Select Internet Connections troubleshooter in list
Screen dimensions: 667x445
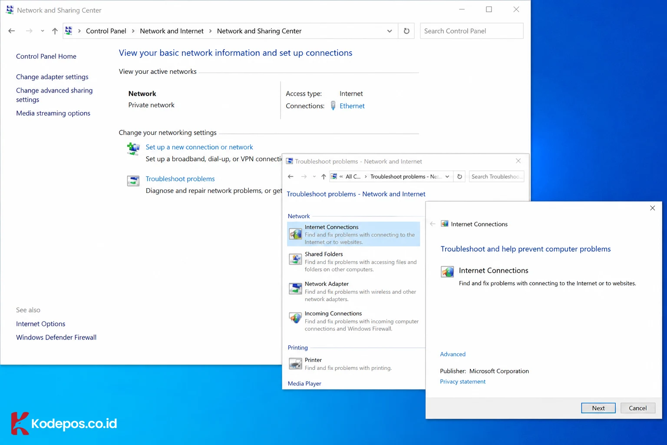tap(353, 234)
